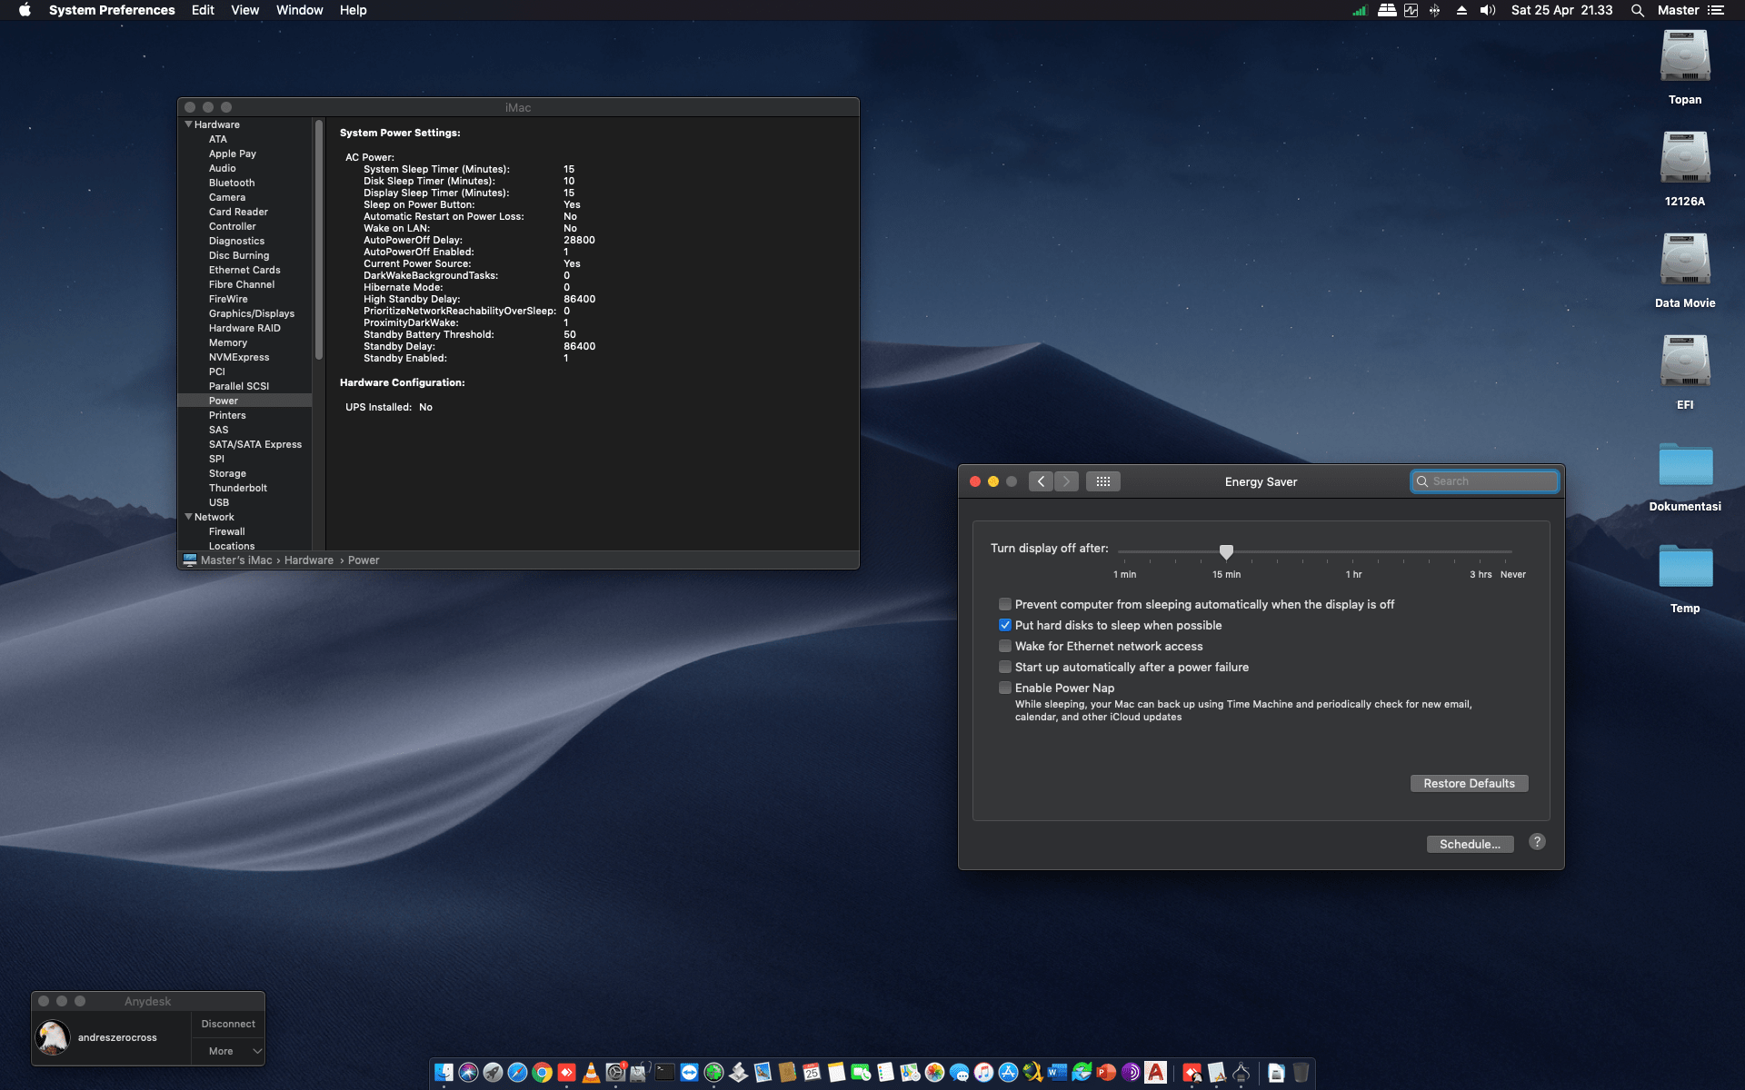Click the Energy Saver search field

click(x=1485, y=481)
